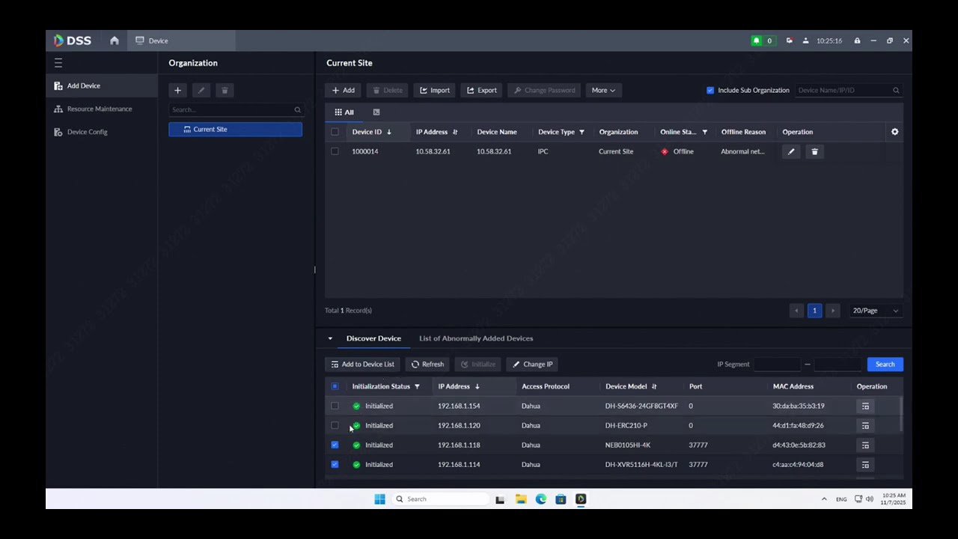Uncheck the box for 192.168.1.118

[x=335, y=445]
